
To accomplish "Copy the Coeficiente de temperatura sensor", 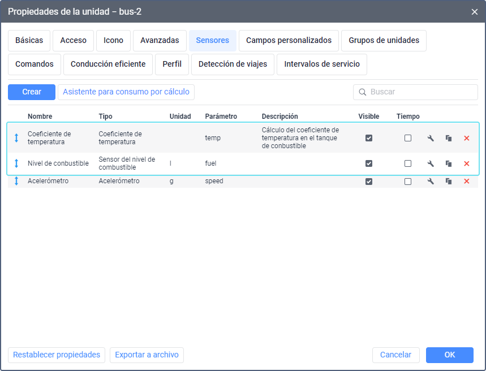I will [x=449, y=138].
